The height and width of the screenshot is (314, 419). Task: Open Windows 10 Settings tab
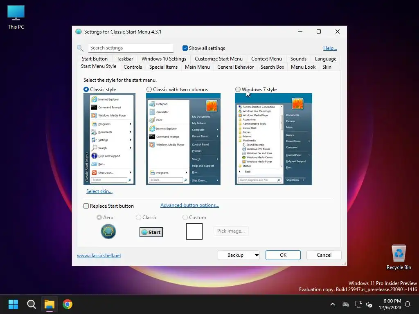[x=164, y=59]
